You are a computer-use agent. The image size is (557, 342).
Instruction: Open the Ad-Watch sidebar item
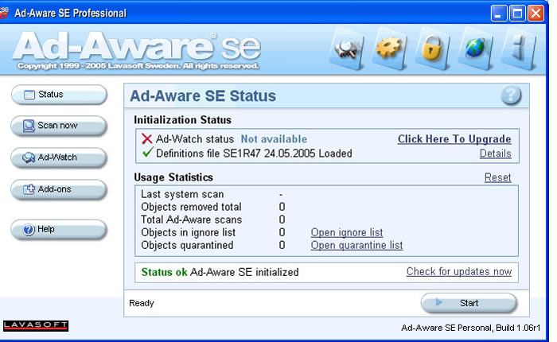[x=59, y=157]
